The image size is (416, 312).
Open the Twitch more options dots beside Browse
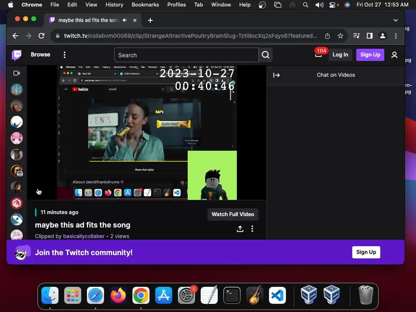(x=65, y=55)
